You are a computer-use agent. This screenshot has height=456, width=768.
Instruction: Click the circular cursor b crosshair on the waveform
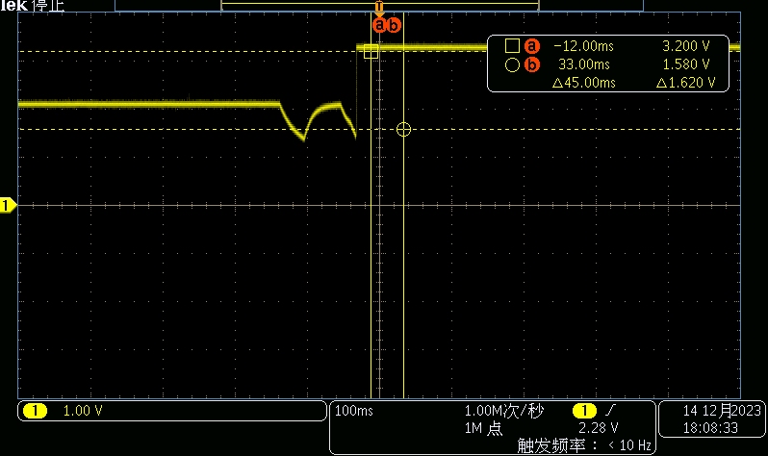(x=403, y=129)
